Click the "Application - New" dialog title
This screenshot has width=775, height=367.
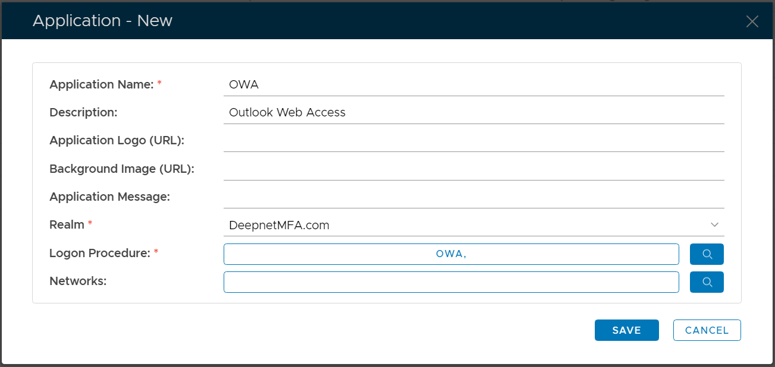pos(102,21)
